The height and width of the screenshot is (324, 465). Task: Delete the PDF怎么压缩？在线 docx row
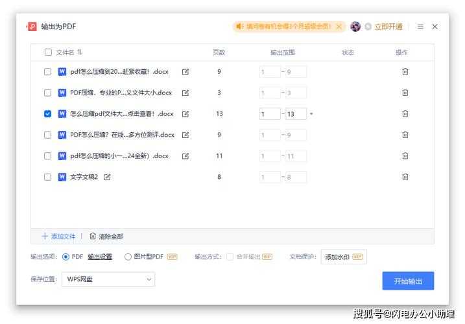[x=405, y=135]
